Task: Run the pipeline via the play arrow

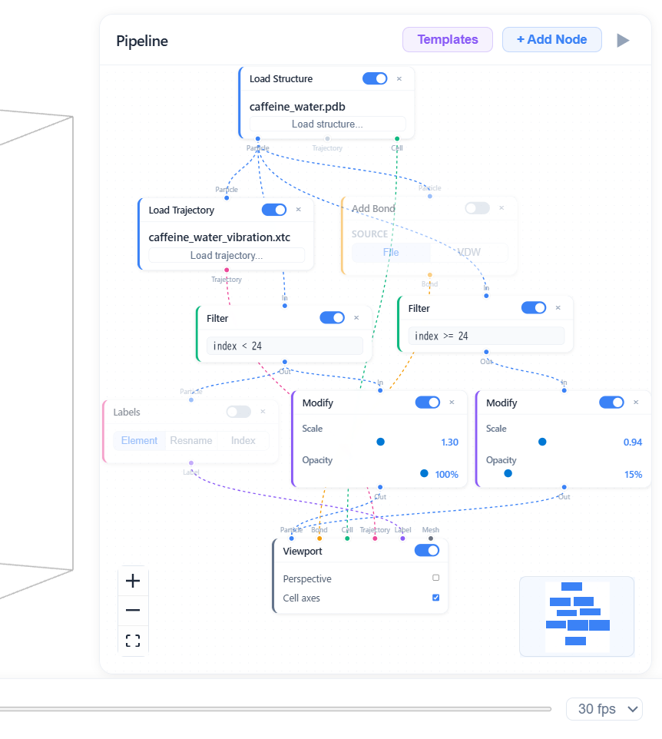Action: pos(622,40)
